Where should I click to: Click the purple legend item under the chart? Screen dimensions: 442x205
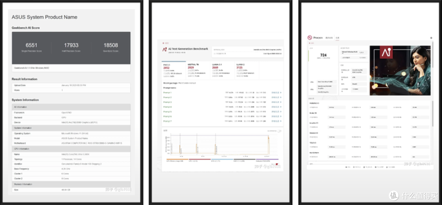tap(267, 160)
